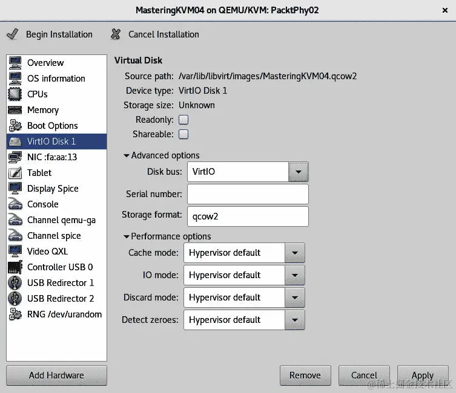Select the VirtIO Disk 1 drive icon
The image size is (456, 393).
coord(15,141)
